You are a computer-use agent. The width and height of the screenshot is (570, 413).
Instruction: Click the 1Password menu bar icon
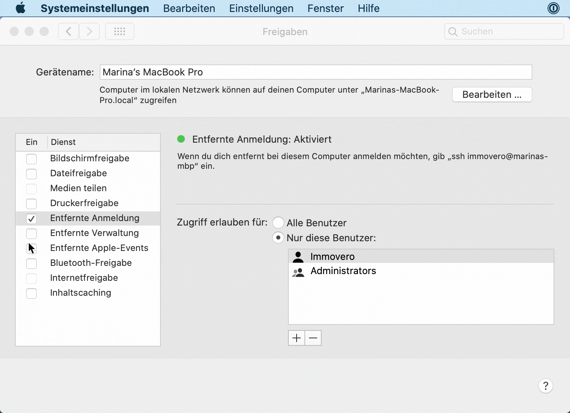pyautogui.click(x=553, y=8)
